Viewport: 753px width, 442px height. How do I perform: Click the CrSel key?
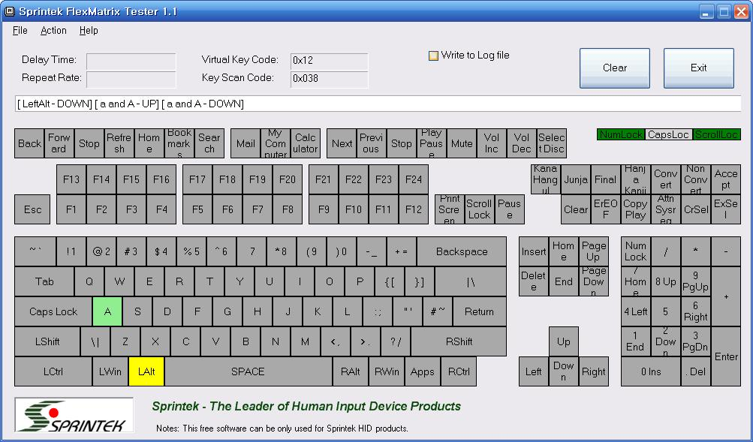coord(695,209)
